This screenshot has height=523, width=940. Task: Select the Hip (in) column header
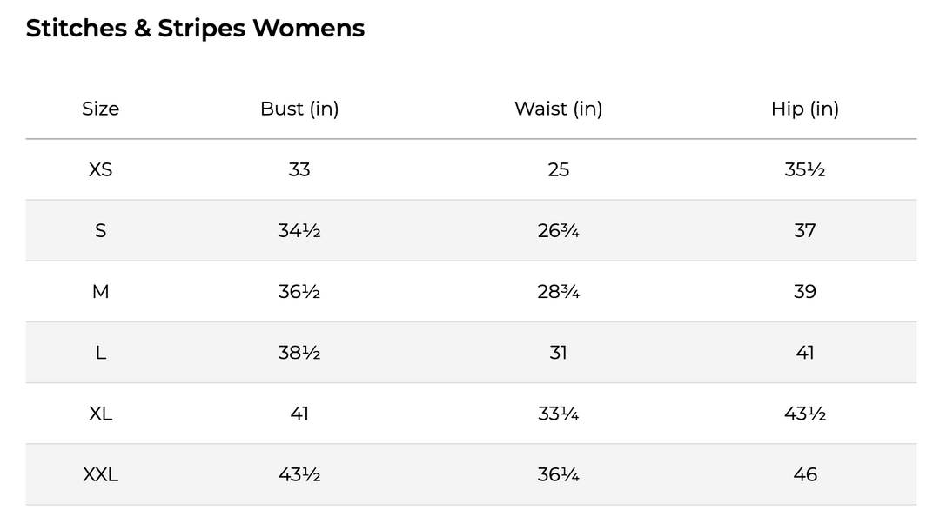tap(804, 109)
